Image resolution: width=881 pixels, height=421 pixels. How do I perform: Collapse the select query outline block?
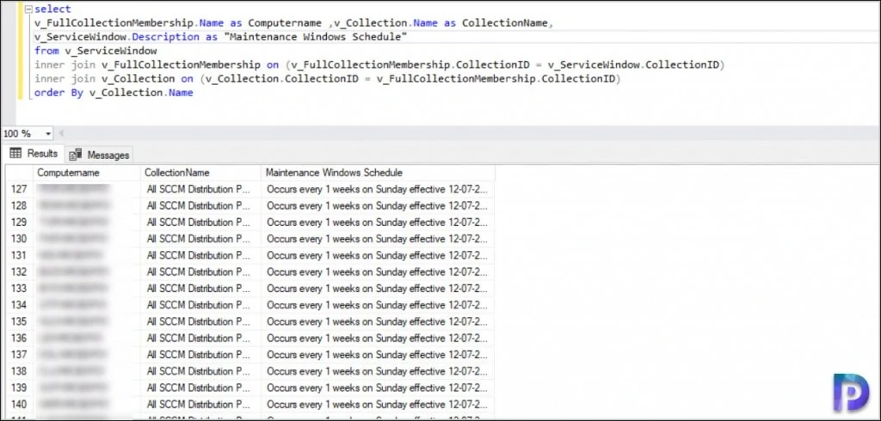point(30,9)
